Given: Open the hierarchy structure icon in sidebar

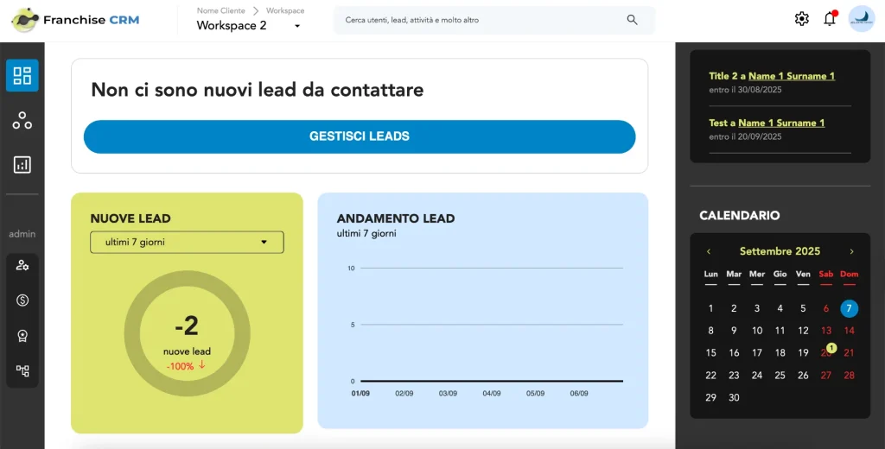Looking at the screenshot, I should [x=22, y=371].
